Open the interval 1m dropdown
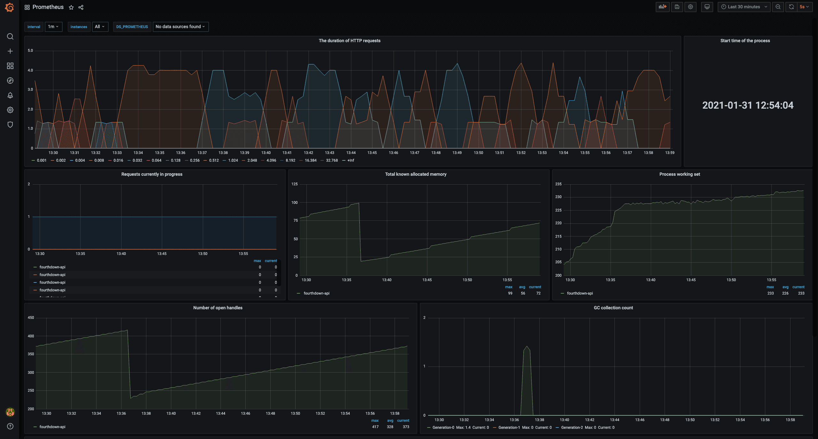 coord(53,27)
